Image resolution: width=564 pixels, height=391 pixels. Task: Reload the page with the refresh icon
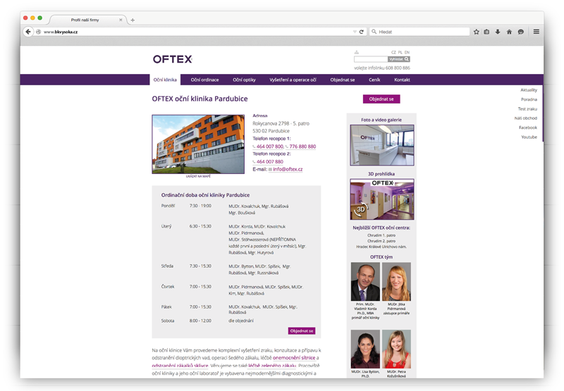coord(362,32)
